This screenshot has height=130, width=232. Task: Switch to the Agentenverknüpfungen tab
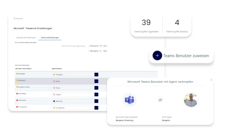pos(26,38)
